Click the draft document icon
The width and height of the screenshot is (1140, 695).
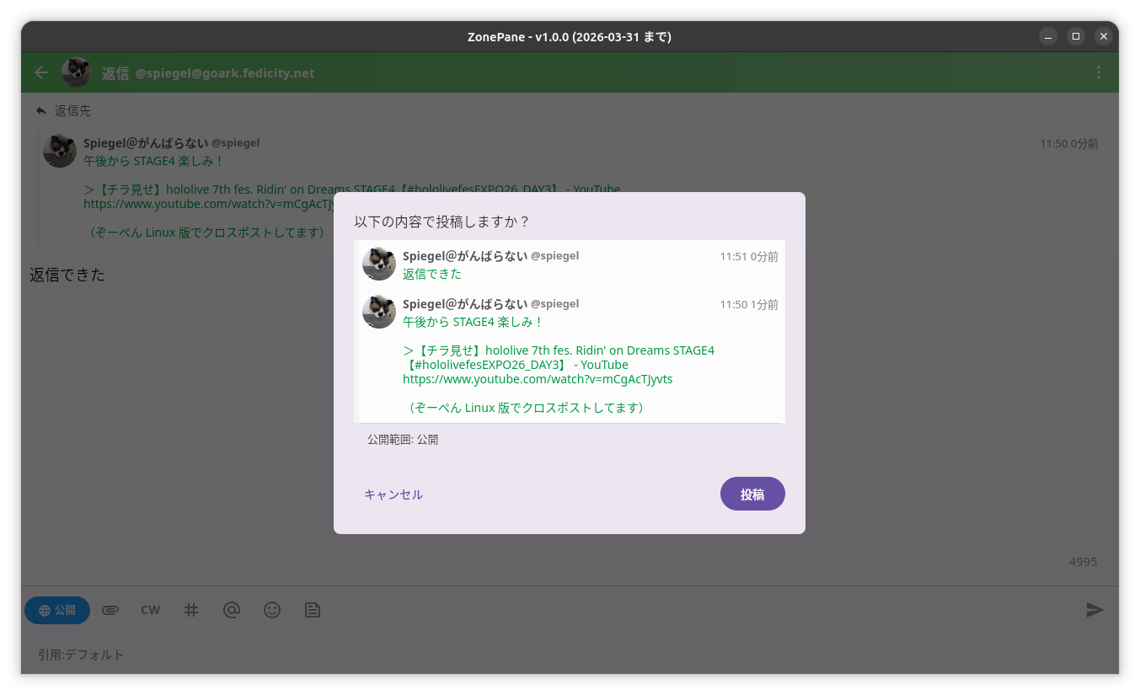(x=313, y=610)
